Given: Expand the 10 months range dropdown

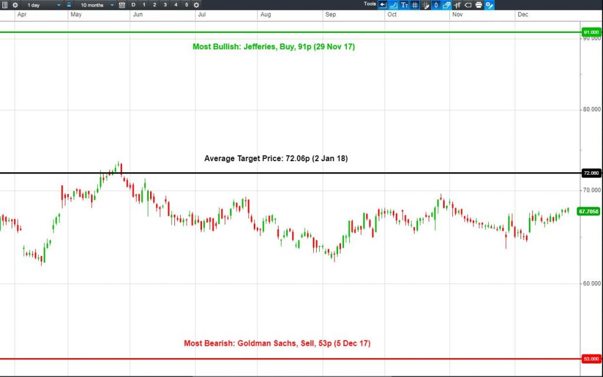Looking at the screenshot, I should pyautogui.click(x=96, y=5).
